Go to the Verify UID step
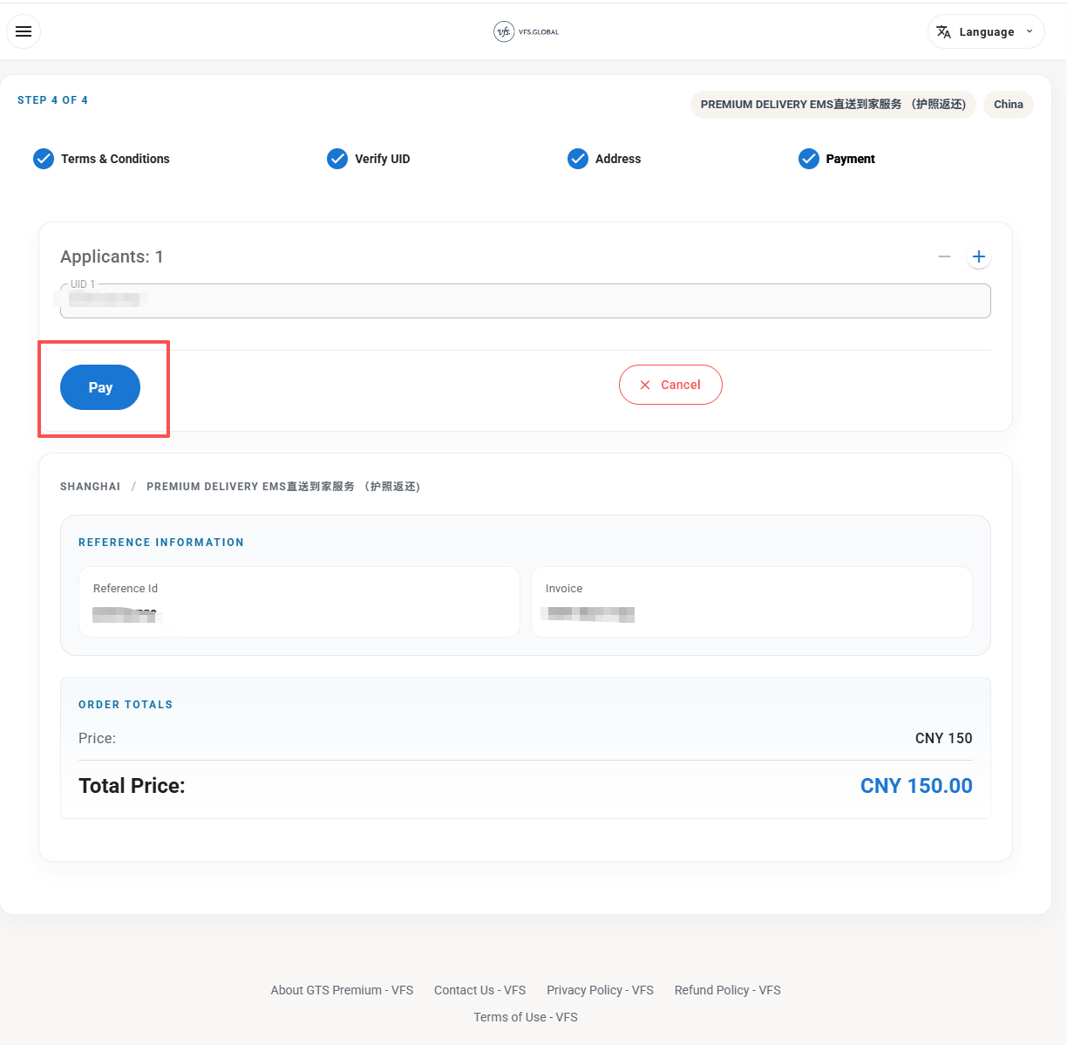This screenshot has width=1067, height=1045. pyautogui.click(x=382, y=159)
